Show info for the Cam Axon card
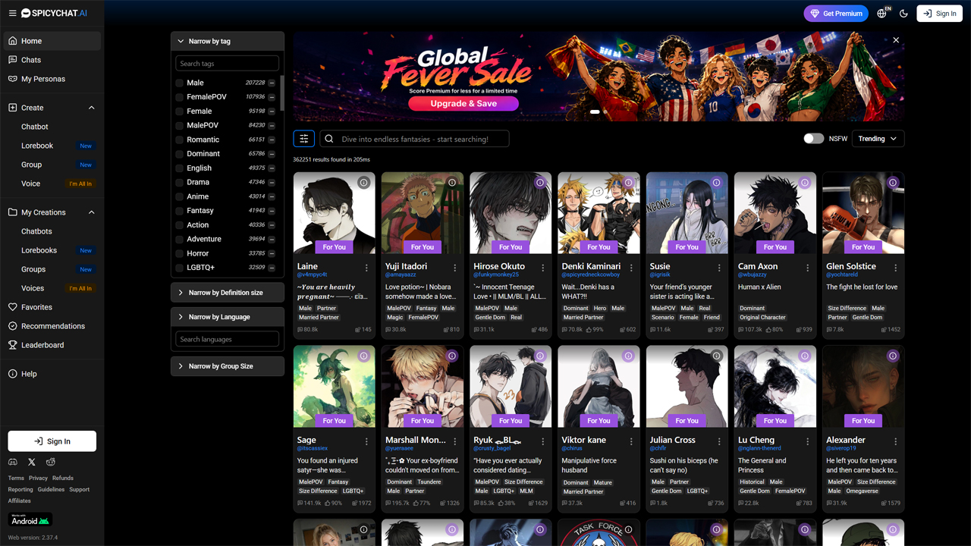This screenshot has width=971, height=546. point(805,183)
